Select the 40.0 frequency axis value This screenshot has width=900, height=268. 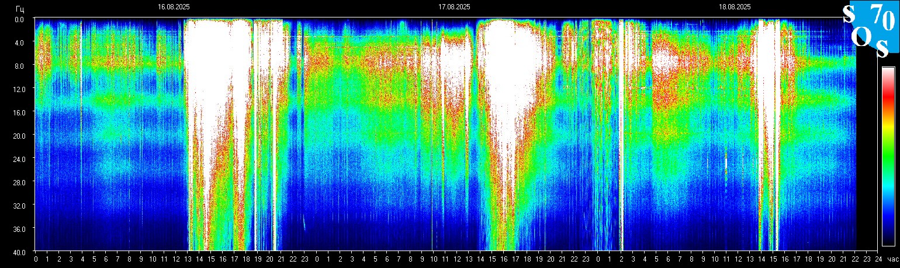tap(19, 252)
